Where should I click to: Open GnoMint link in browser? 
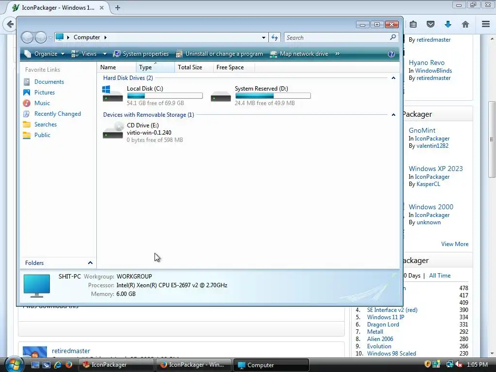422,130
